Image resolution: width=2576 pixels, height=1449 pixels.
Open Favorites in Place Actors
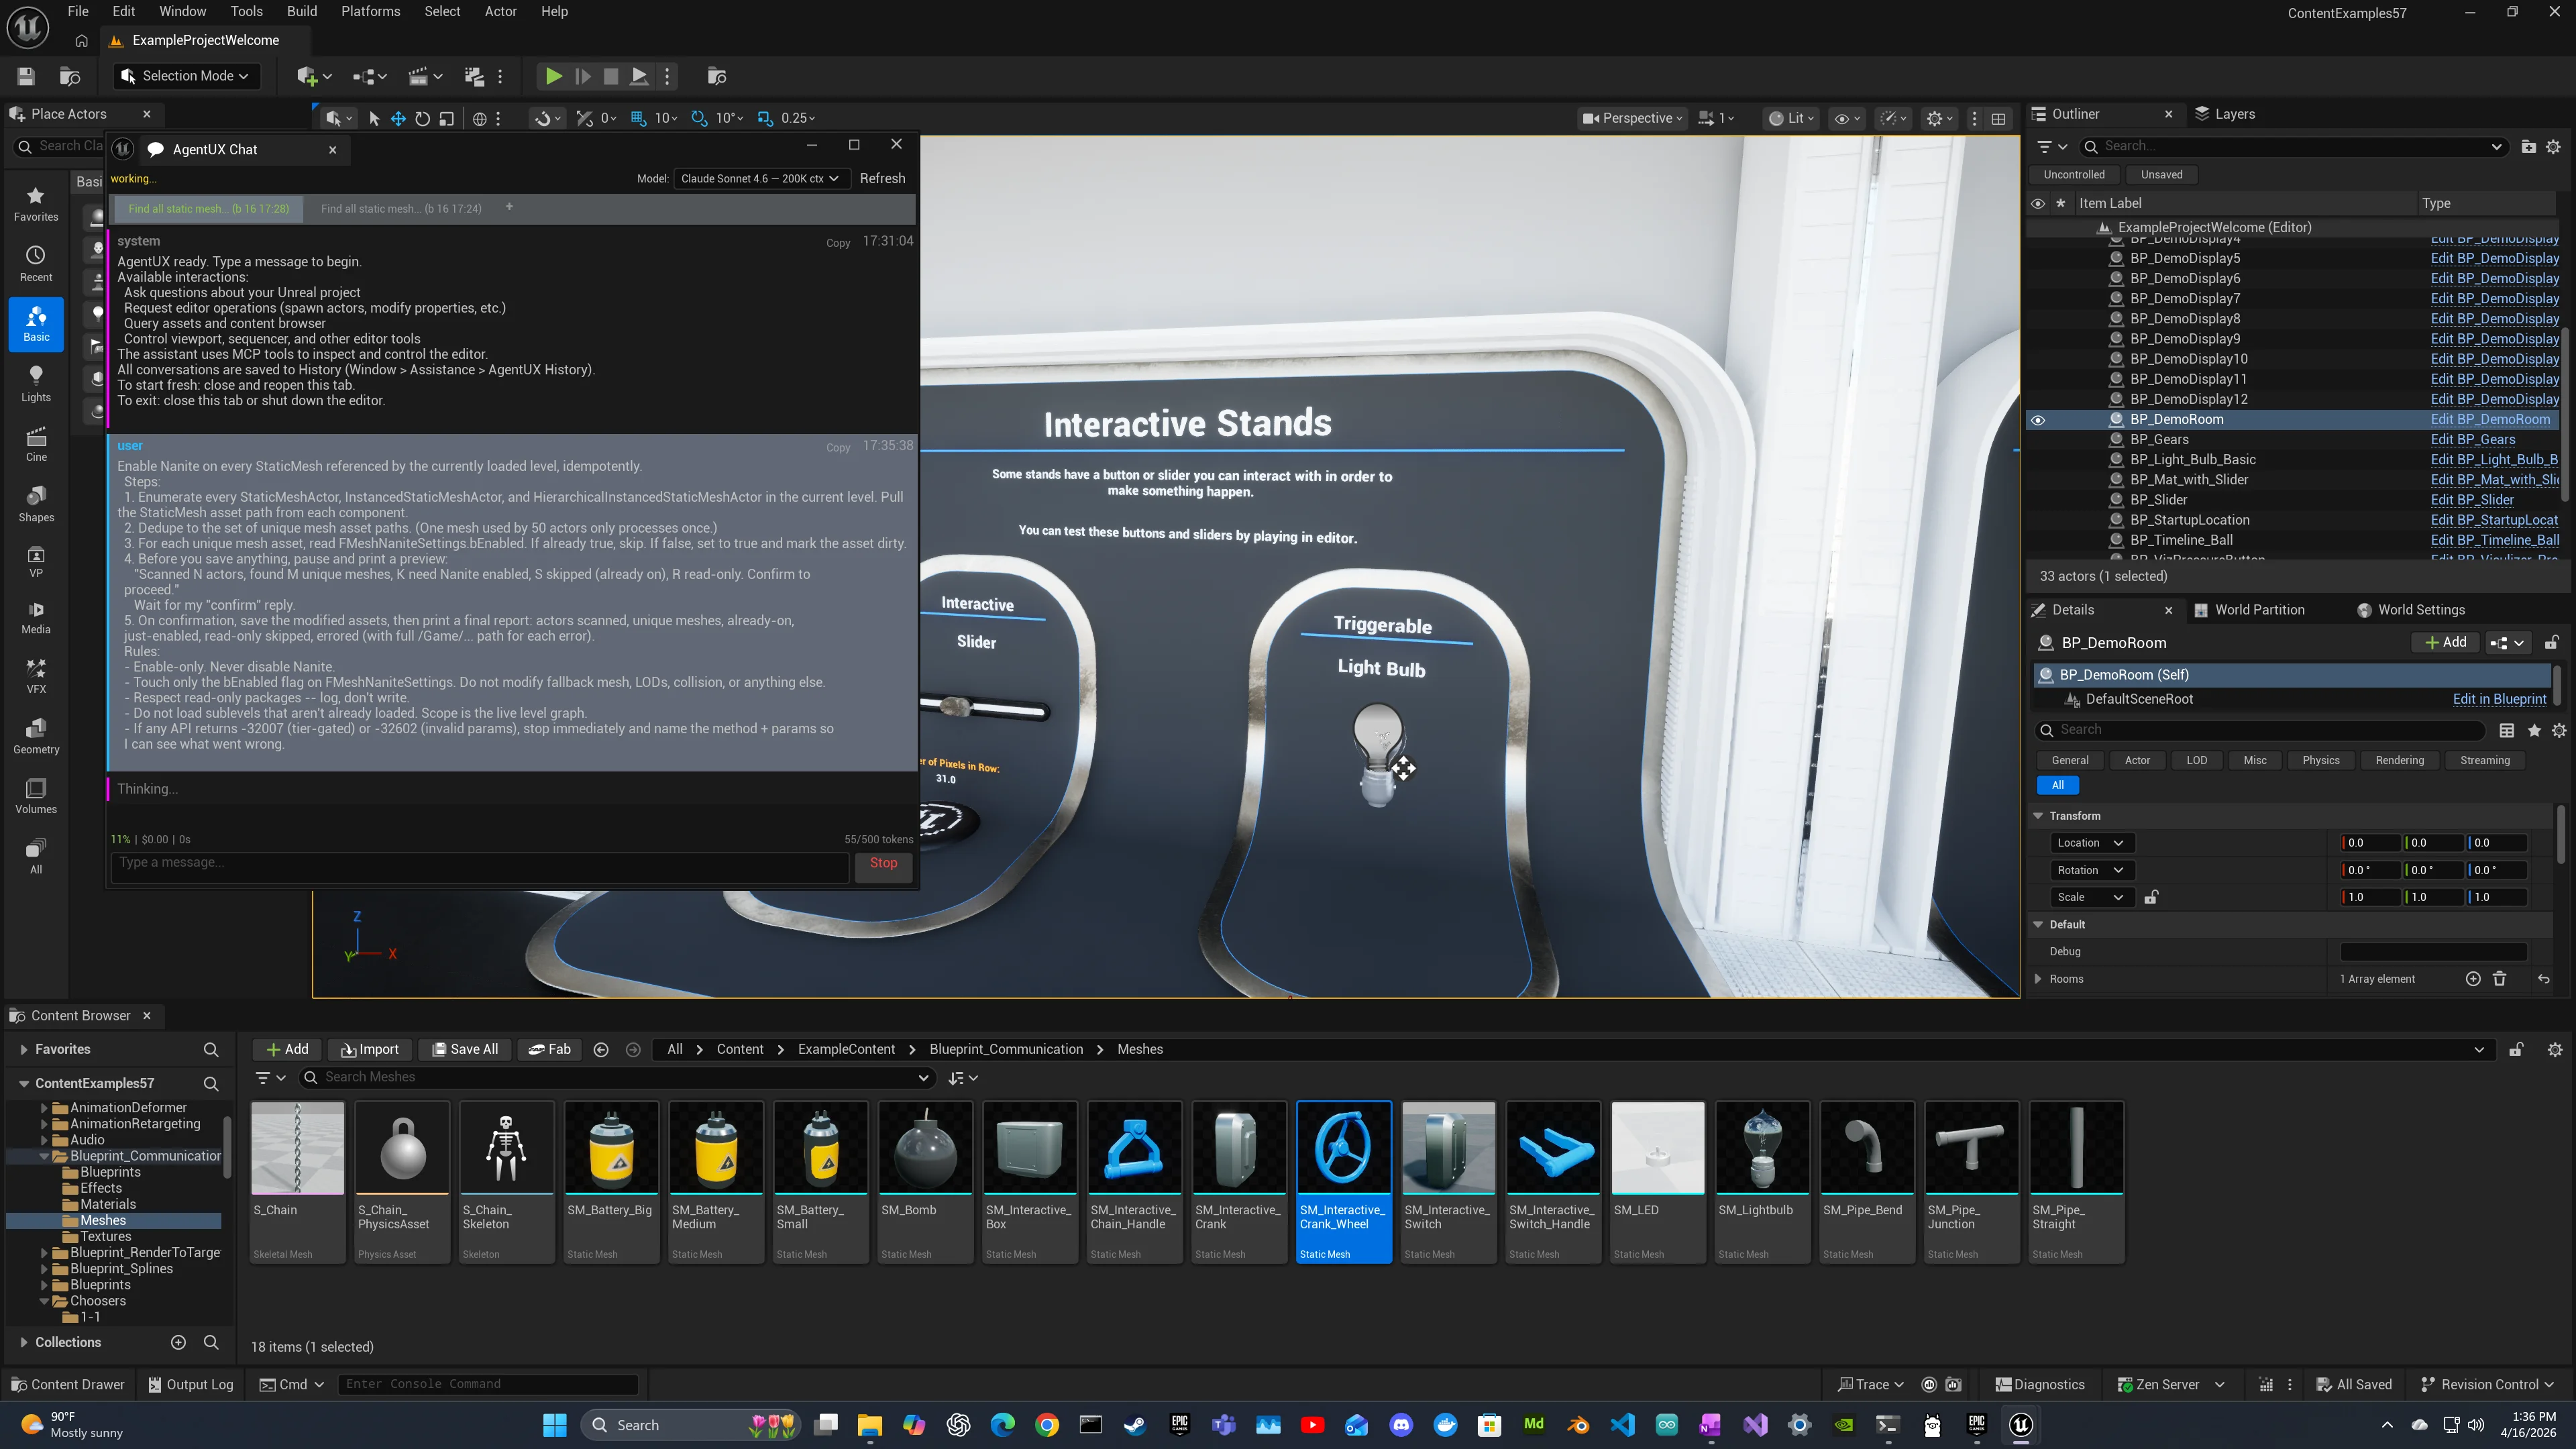36,204
